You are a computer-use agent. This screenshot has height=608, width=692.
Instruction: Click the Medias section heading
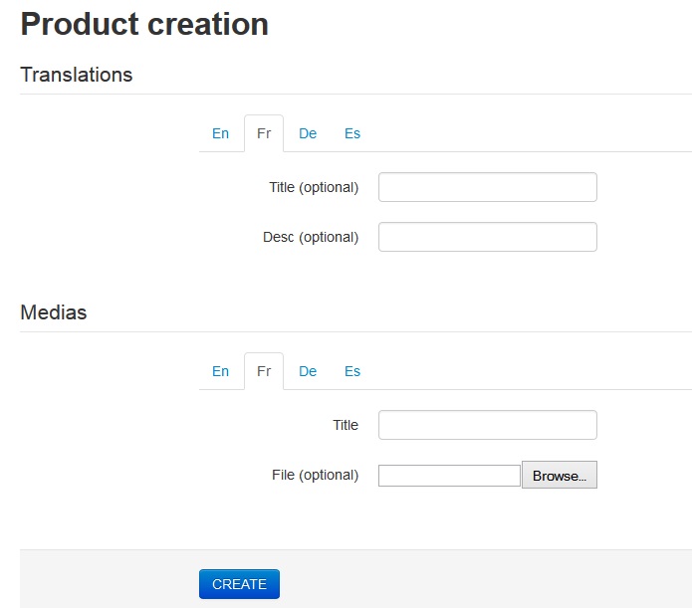pos(54,312)
